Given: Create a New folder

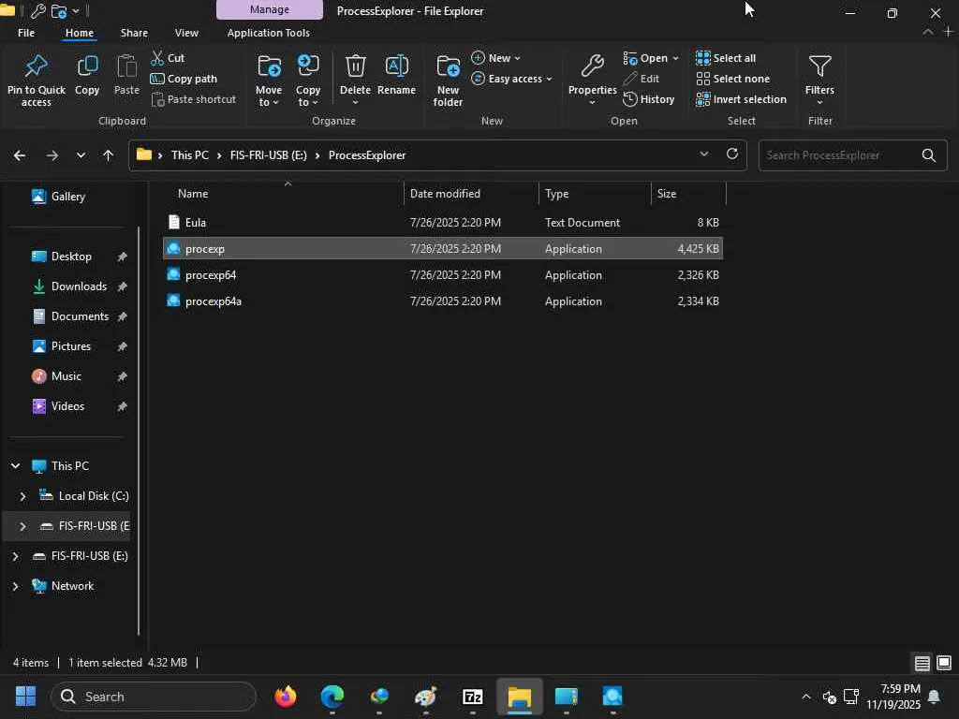Looking at the screenshot, I should click(448, 81).
